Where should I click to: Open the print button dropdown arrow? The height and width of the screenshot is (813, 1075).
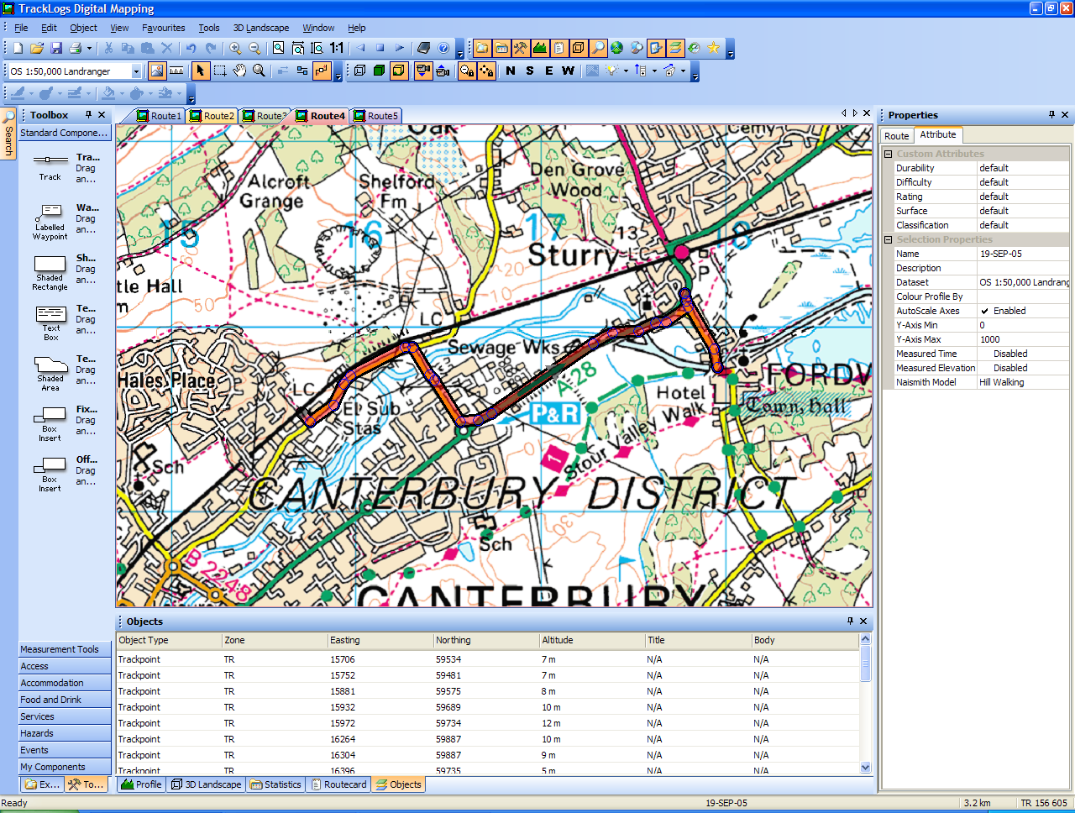point(89,49)
